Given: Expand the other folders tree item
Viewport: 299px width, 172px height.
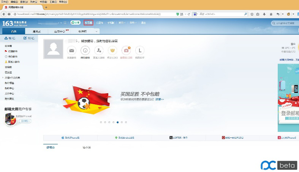Looking at the screenshot, I should tap(3, 78).
